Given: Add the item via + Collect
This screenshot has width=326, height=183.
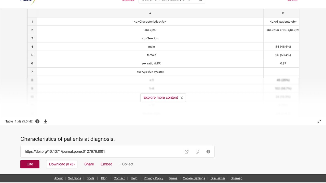Looking at the screenshot, I should point(126,164).
